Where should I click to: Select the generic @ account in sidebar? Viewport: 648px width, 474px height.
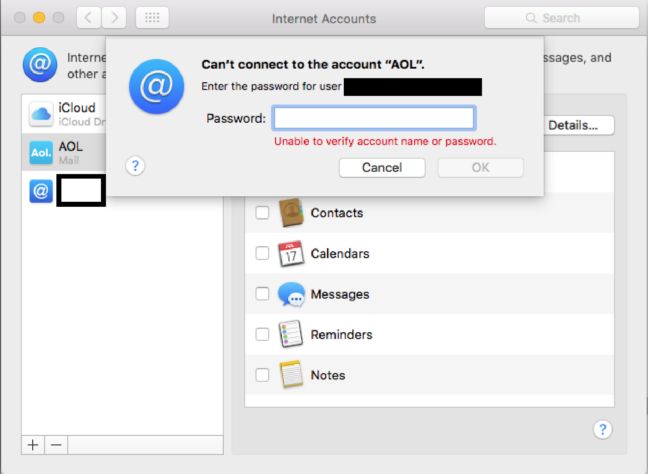tap(41, 191)
